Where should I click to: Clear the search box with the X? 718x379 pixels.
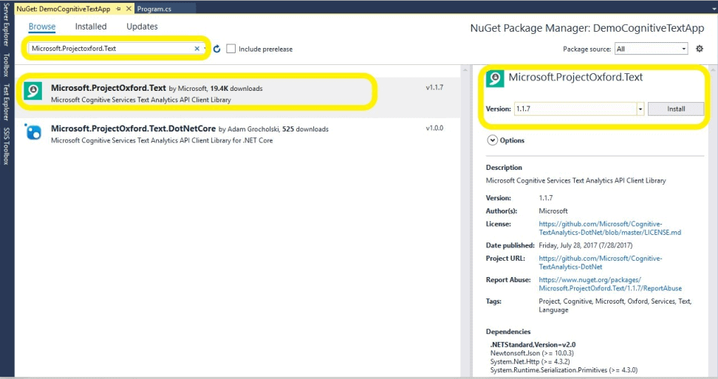pos(197,49)
